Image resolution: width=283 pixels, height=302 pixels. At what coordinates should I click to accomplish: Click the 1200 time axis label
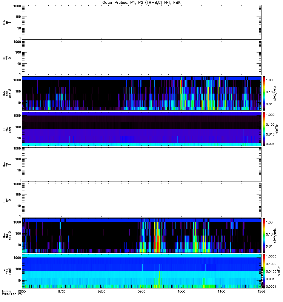coord(261,291)
